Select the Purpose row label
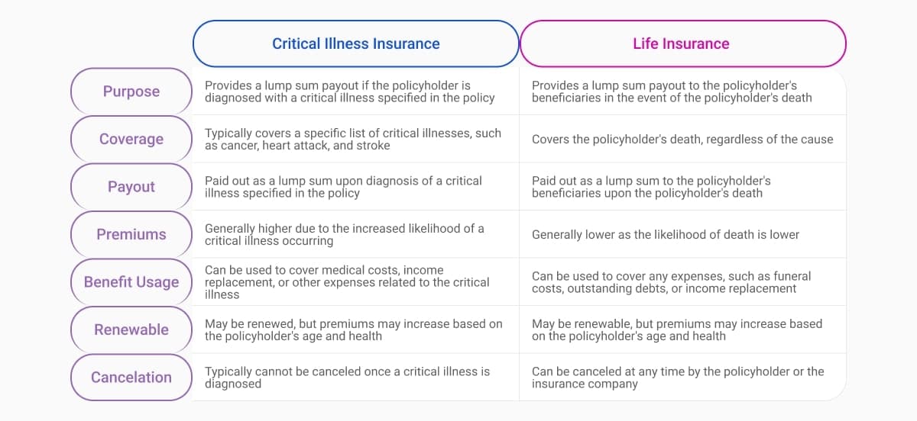Viewport: 917px width, 421px height. [x=131, y=92]
